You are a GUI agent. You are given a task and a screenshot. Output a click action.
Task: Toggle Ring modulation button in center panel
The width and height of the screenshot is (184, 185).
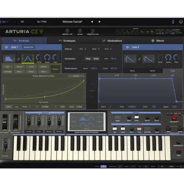coord(88,59)
